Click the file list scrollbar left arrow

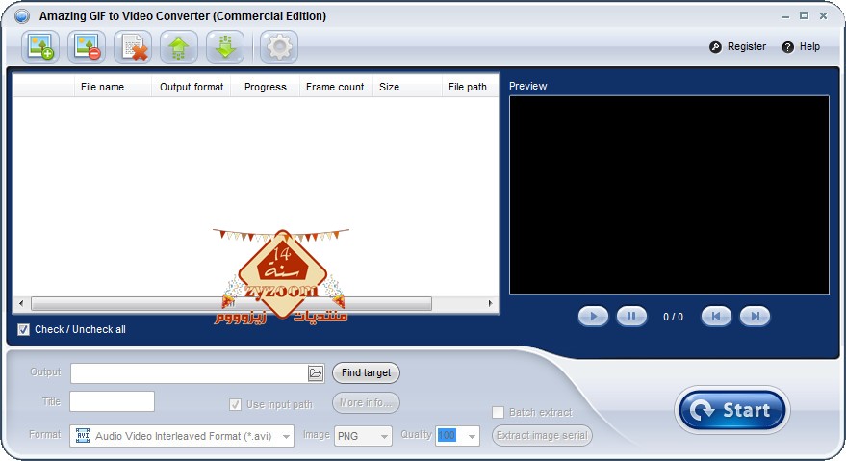21,303
